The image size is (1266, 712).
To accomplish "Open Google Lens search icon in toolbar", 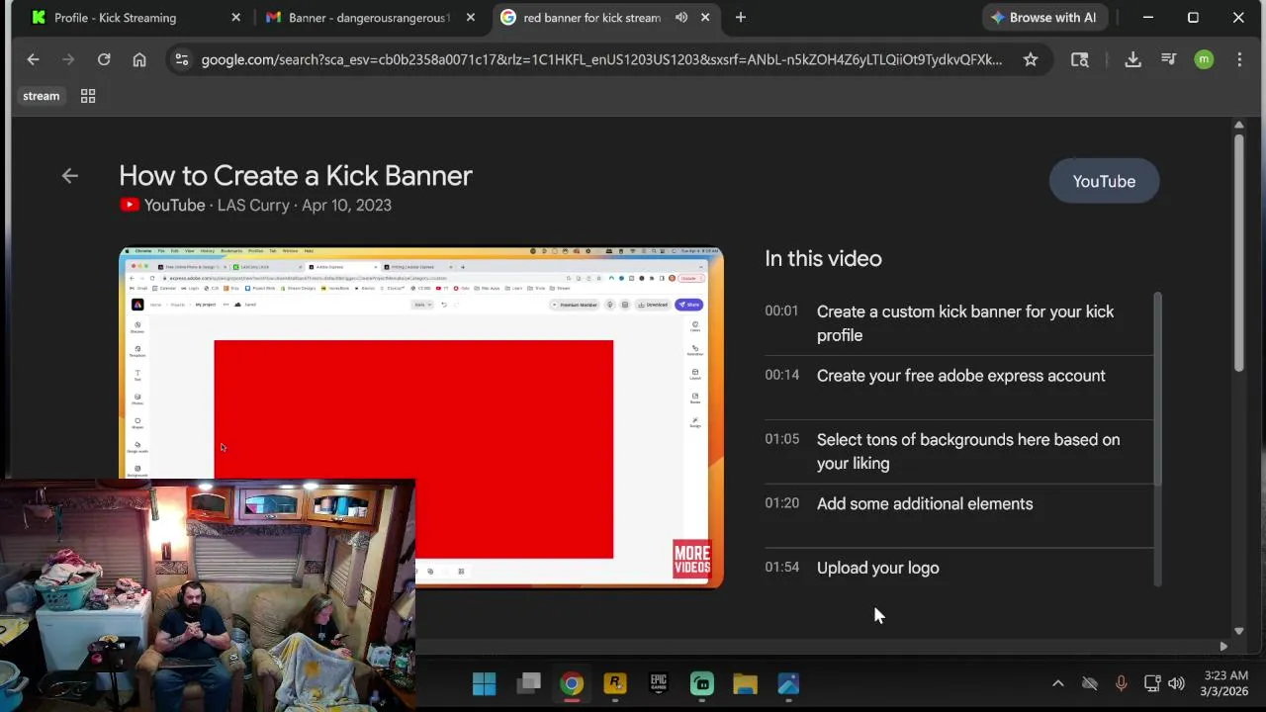I will 1080,59.
